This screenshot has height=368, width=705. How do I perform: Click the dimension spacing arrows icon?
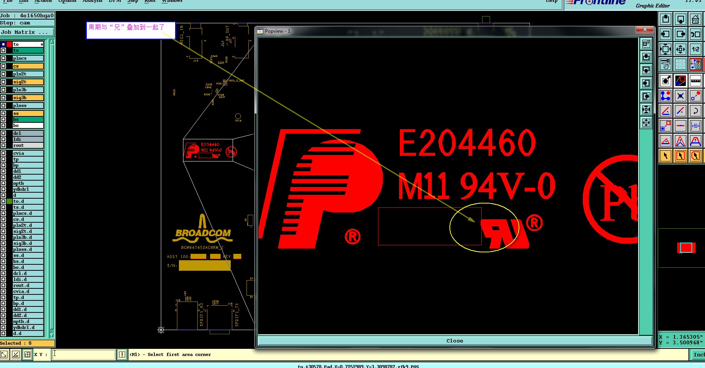(x=696, y=126)
